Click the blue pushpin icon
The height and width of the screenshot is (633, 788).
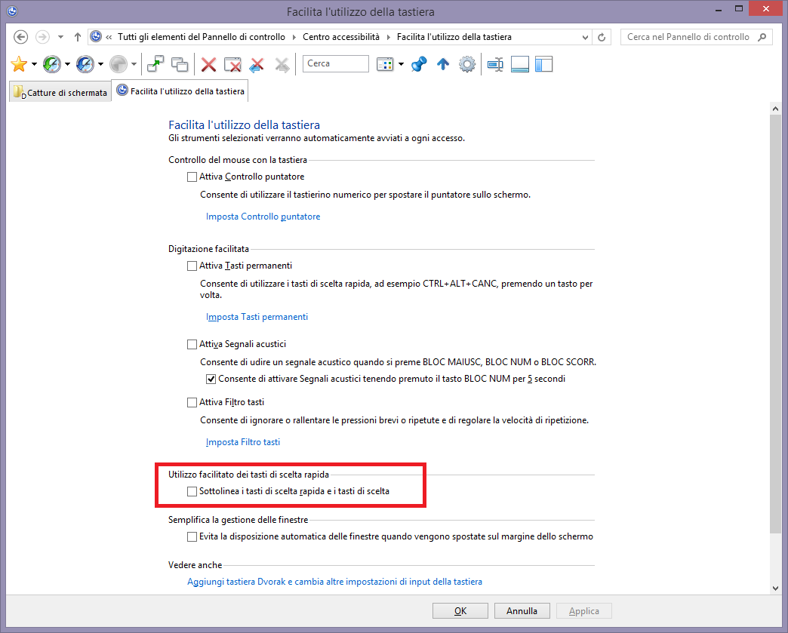coord(419,64)
